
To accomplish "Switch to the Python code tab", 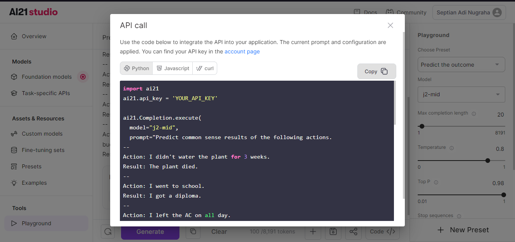I will (136, 68).
